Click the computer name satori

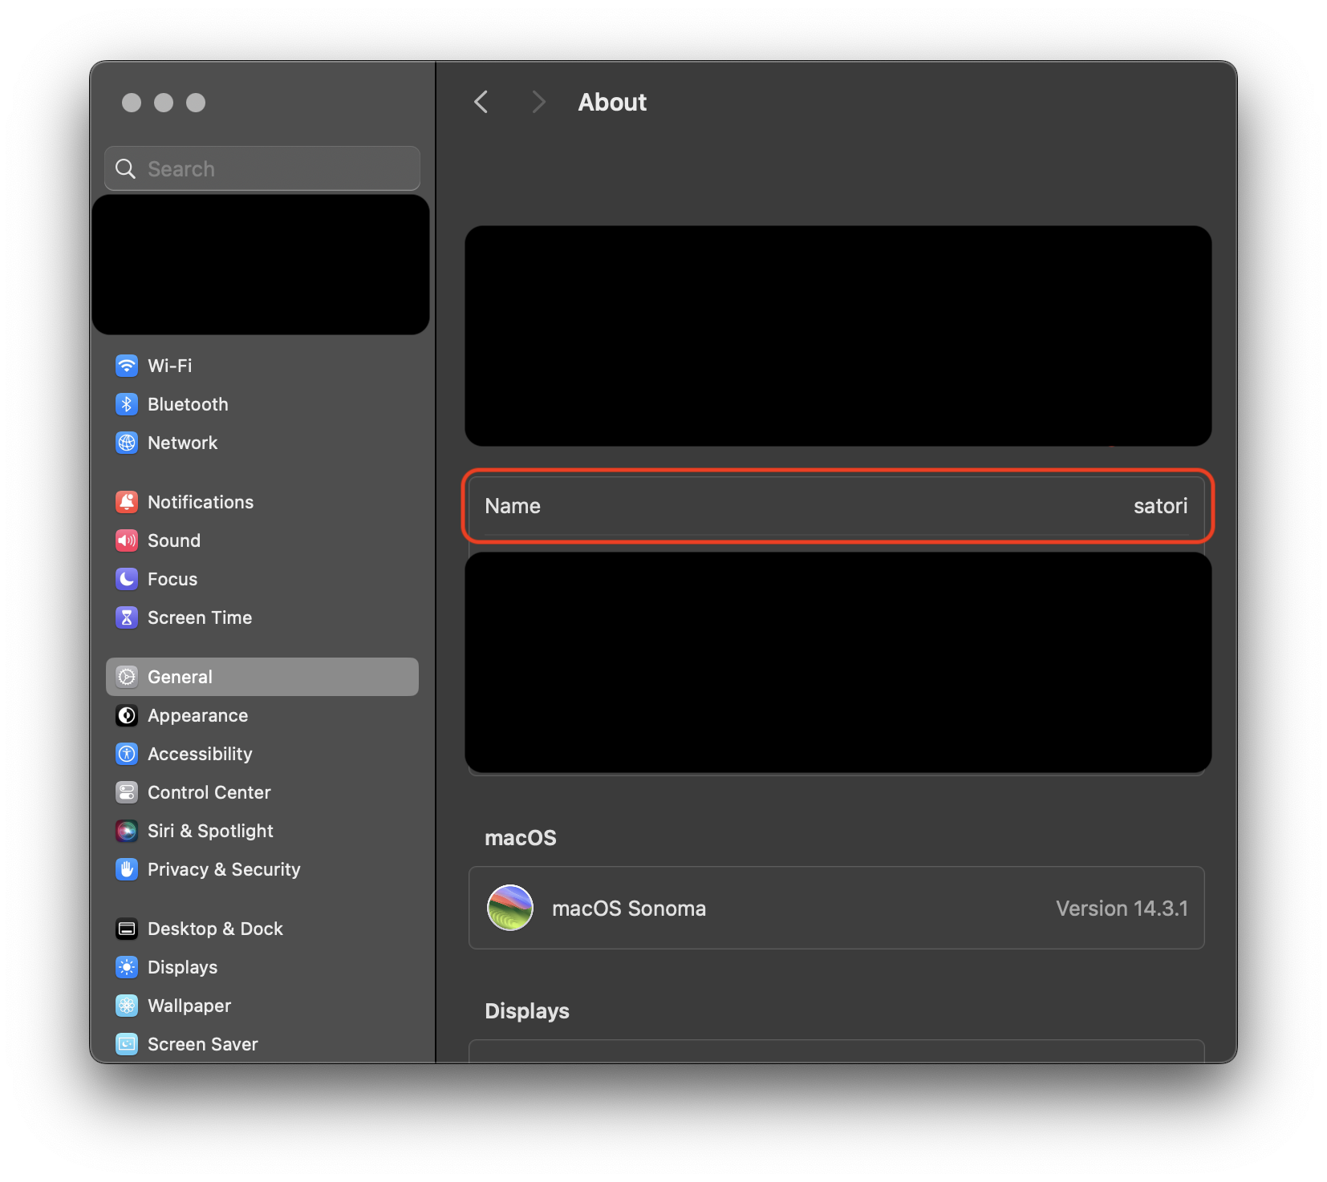(x=1160, y=506)
